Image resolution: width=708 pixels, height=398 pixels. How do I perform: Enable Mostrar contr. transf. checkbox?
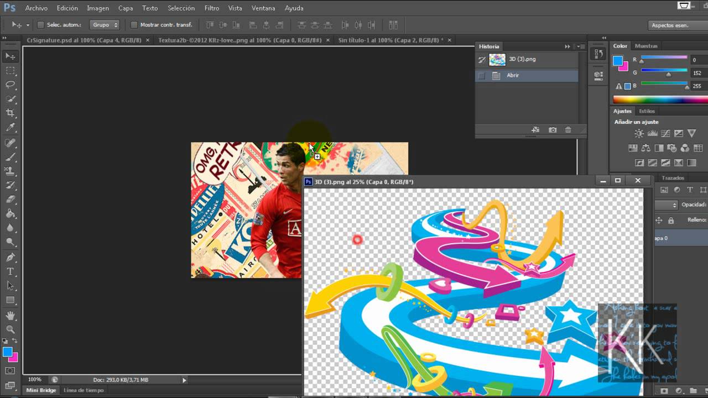[x=134, y=25]
